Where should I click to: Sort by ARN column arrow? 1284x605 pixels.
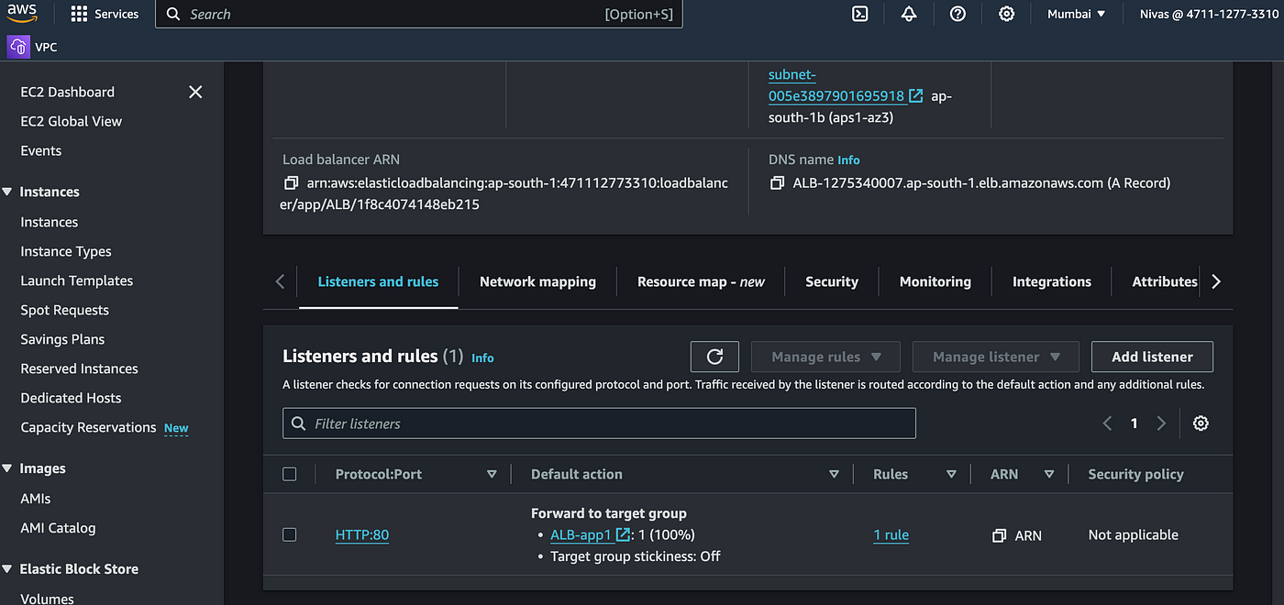click(1049, 474)
